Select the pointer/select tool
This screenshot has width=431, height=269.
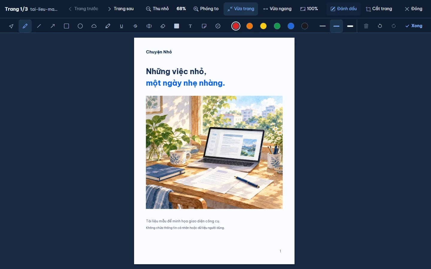(11, 26)
